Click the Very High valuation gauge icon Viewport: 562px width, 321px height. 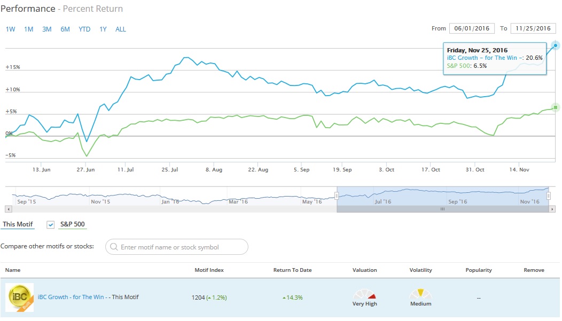[364, 294]
